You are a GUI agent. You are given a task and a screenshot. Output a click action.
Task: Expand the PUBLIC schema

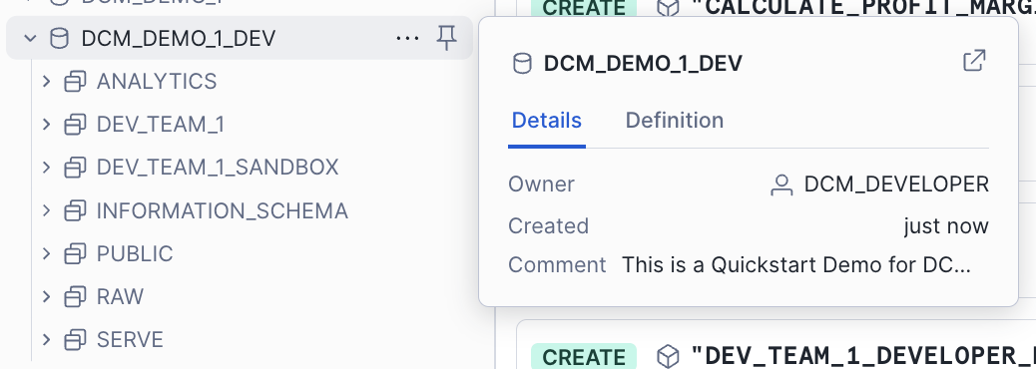[46, 253]
